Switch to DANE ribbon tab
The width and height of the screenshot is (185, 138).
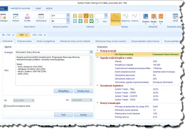[x=38, y=8]
